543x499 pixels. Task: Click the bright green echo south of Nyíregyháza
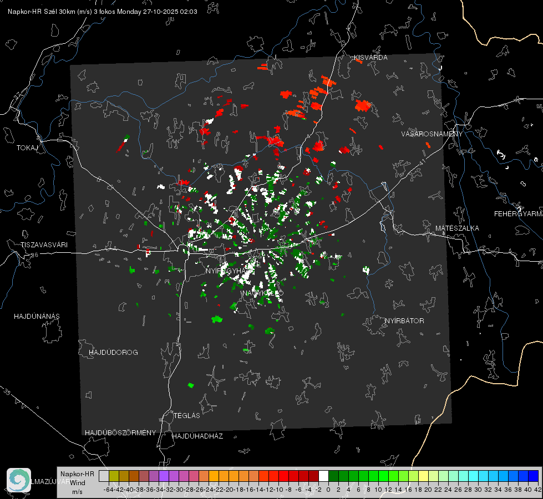tap(217, 319)
